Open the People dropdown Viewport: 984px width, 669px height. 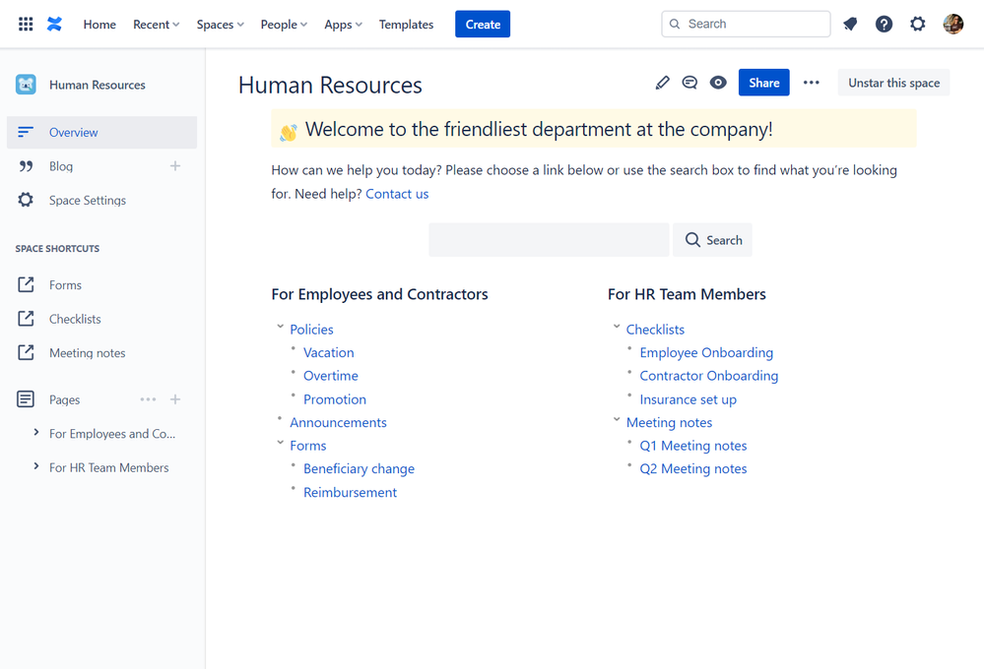pos(284,25)
